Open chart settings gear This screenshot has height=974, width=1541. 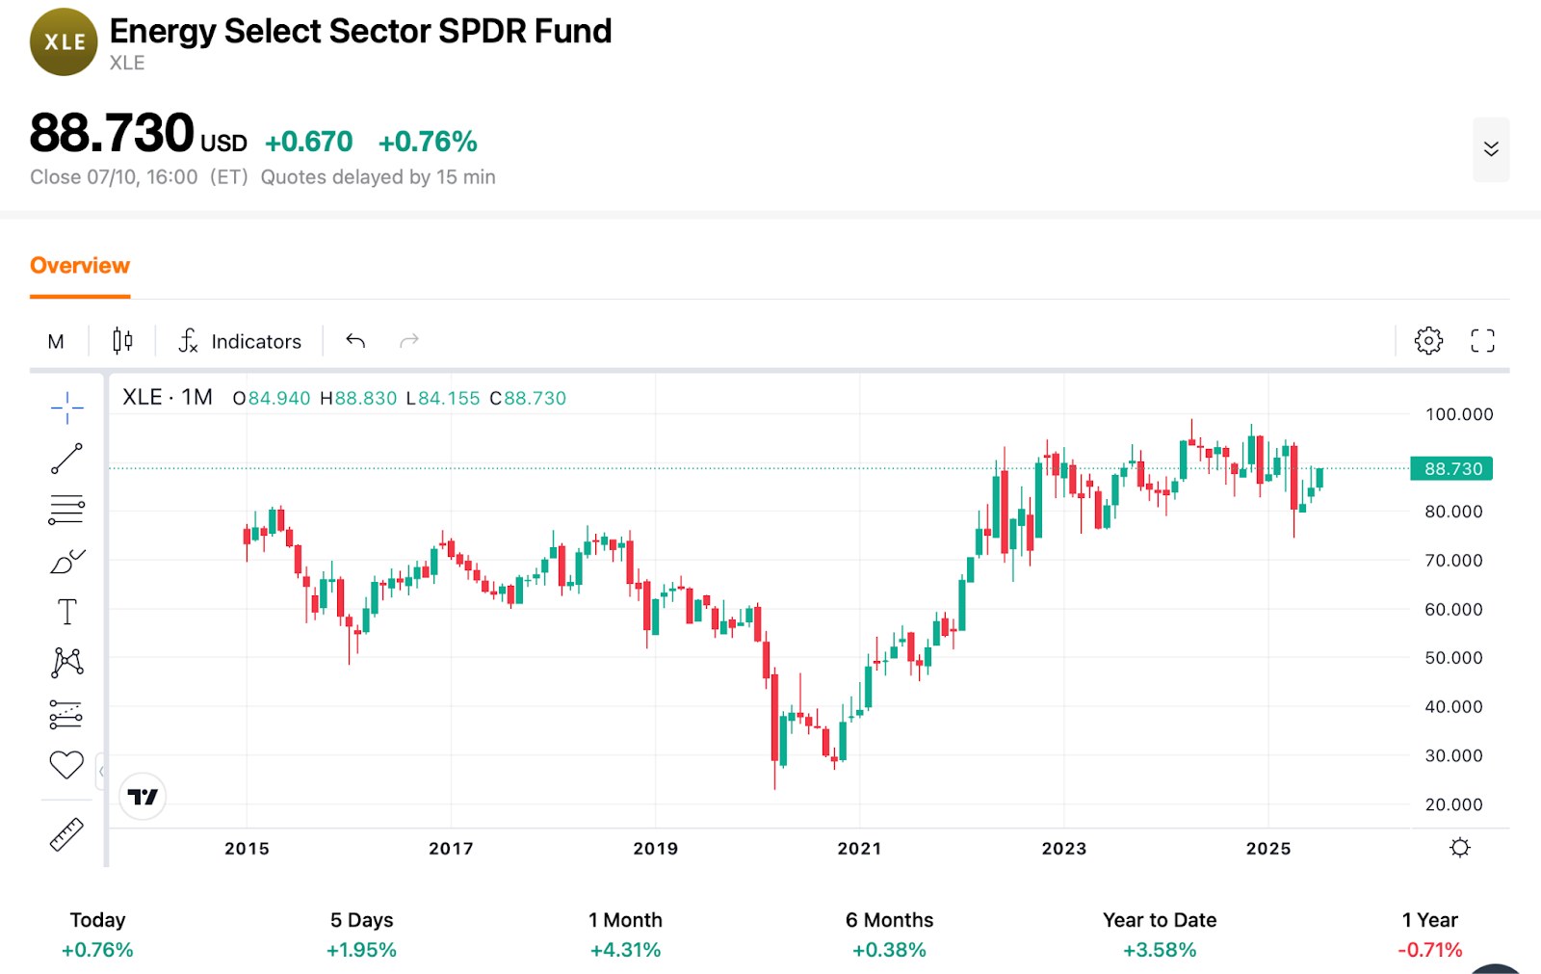(1428, 340)
